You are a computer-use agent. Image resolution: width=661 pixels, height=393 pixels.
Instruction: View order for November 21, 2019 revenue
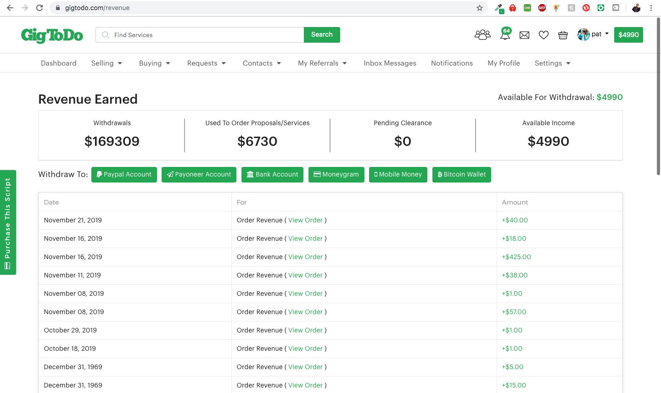[305, 220]
